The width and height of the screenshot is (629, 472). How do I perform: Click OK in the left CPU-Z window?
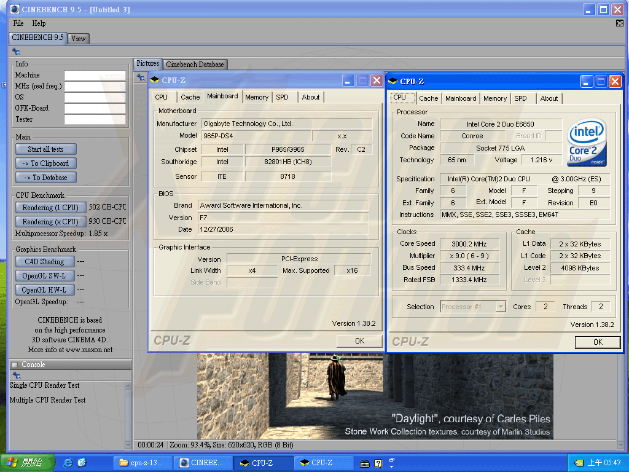click(x=359, y=340)
